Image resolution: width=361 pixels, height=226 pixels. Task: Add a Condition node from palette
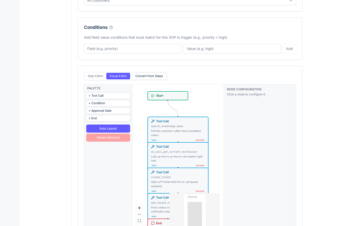pos(108,103)
